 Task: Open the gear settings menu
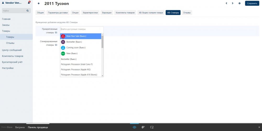(239, 3)
